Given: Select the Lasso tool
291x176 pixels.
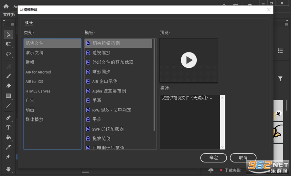Looking at the screenshot, I should (x=8, y=54).
